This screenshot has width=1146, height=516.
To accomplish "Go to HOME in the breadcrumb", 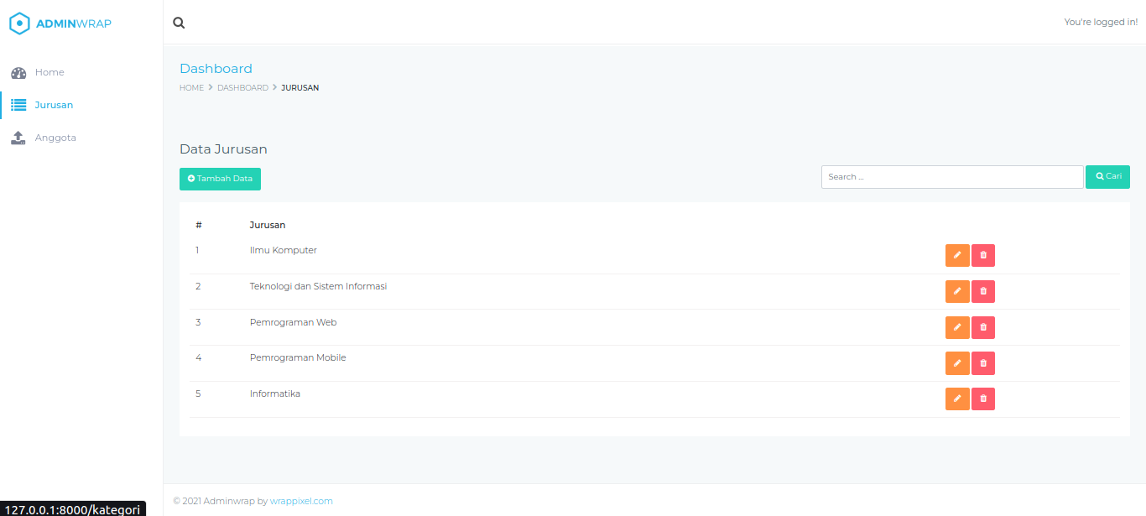I will coord(191,88).
